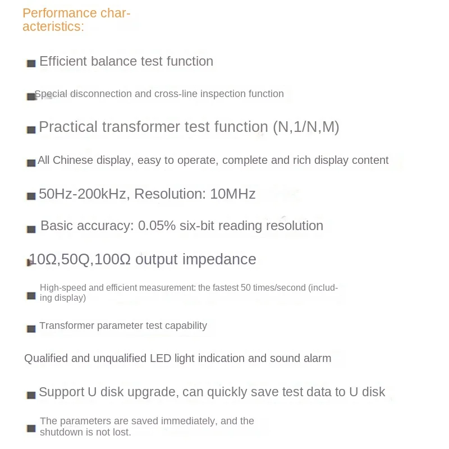Select the Efficient balance test function text
Image resolution: width=449 pixels, height=449 pixels.
126,61
